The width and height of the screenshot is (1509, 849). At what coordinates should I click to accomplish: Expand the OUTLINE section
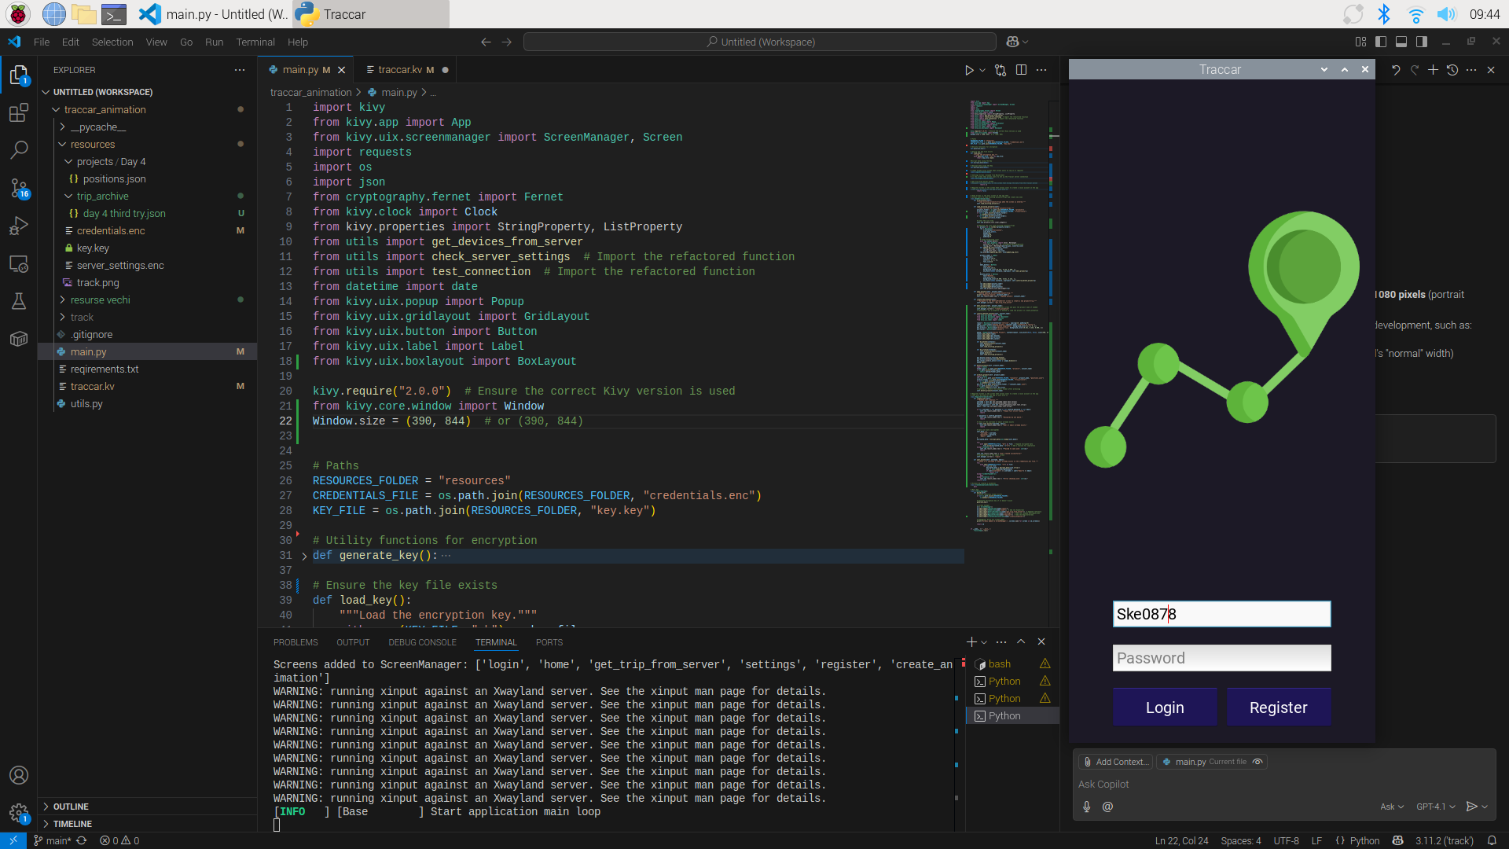click(71, 807)
